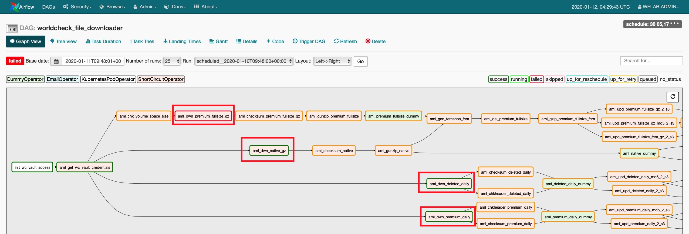
Task: Open the Browse menu
Action: (x=112, y=7)
